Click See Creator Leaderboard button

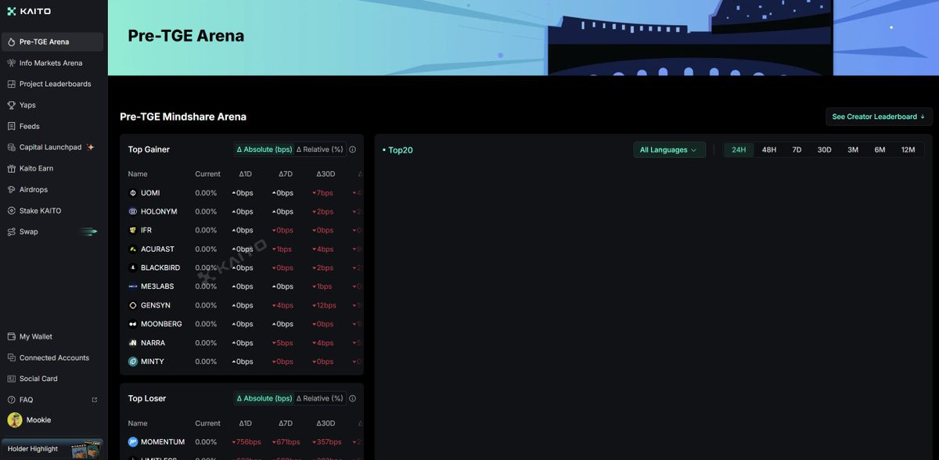tap(879, 117)
